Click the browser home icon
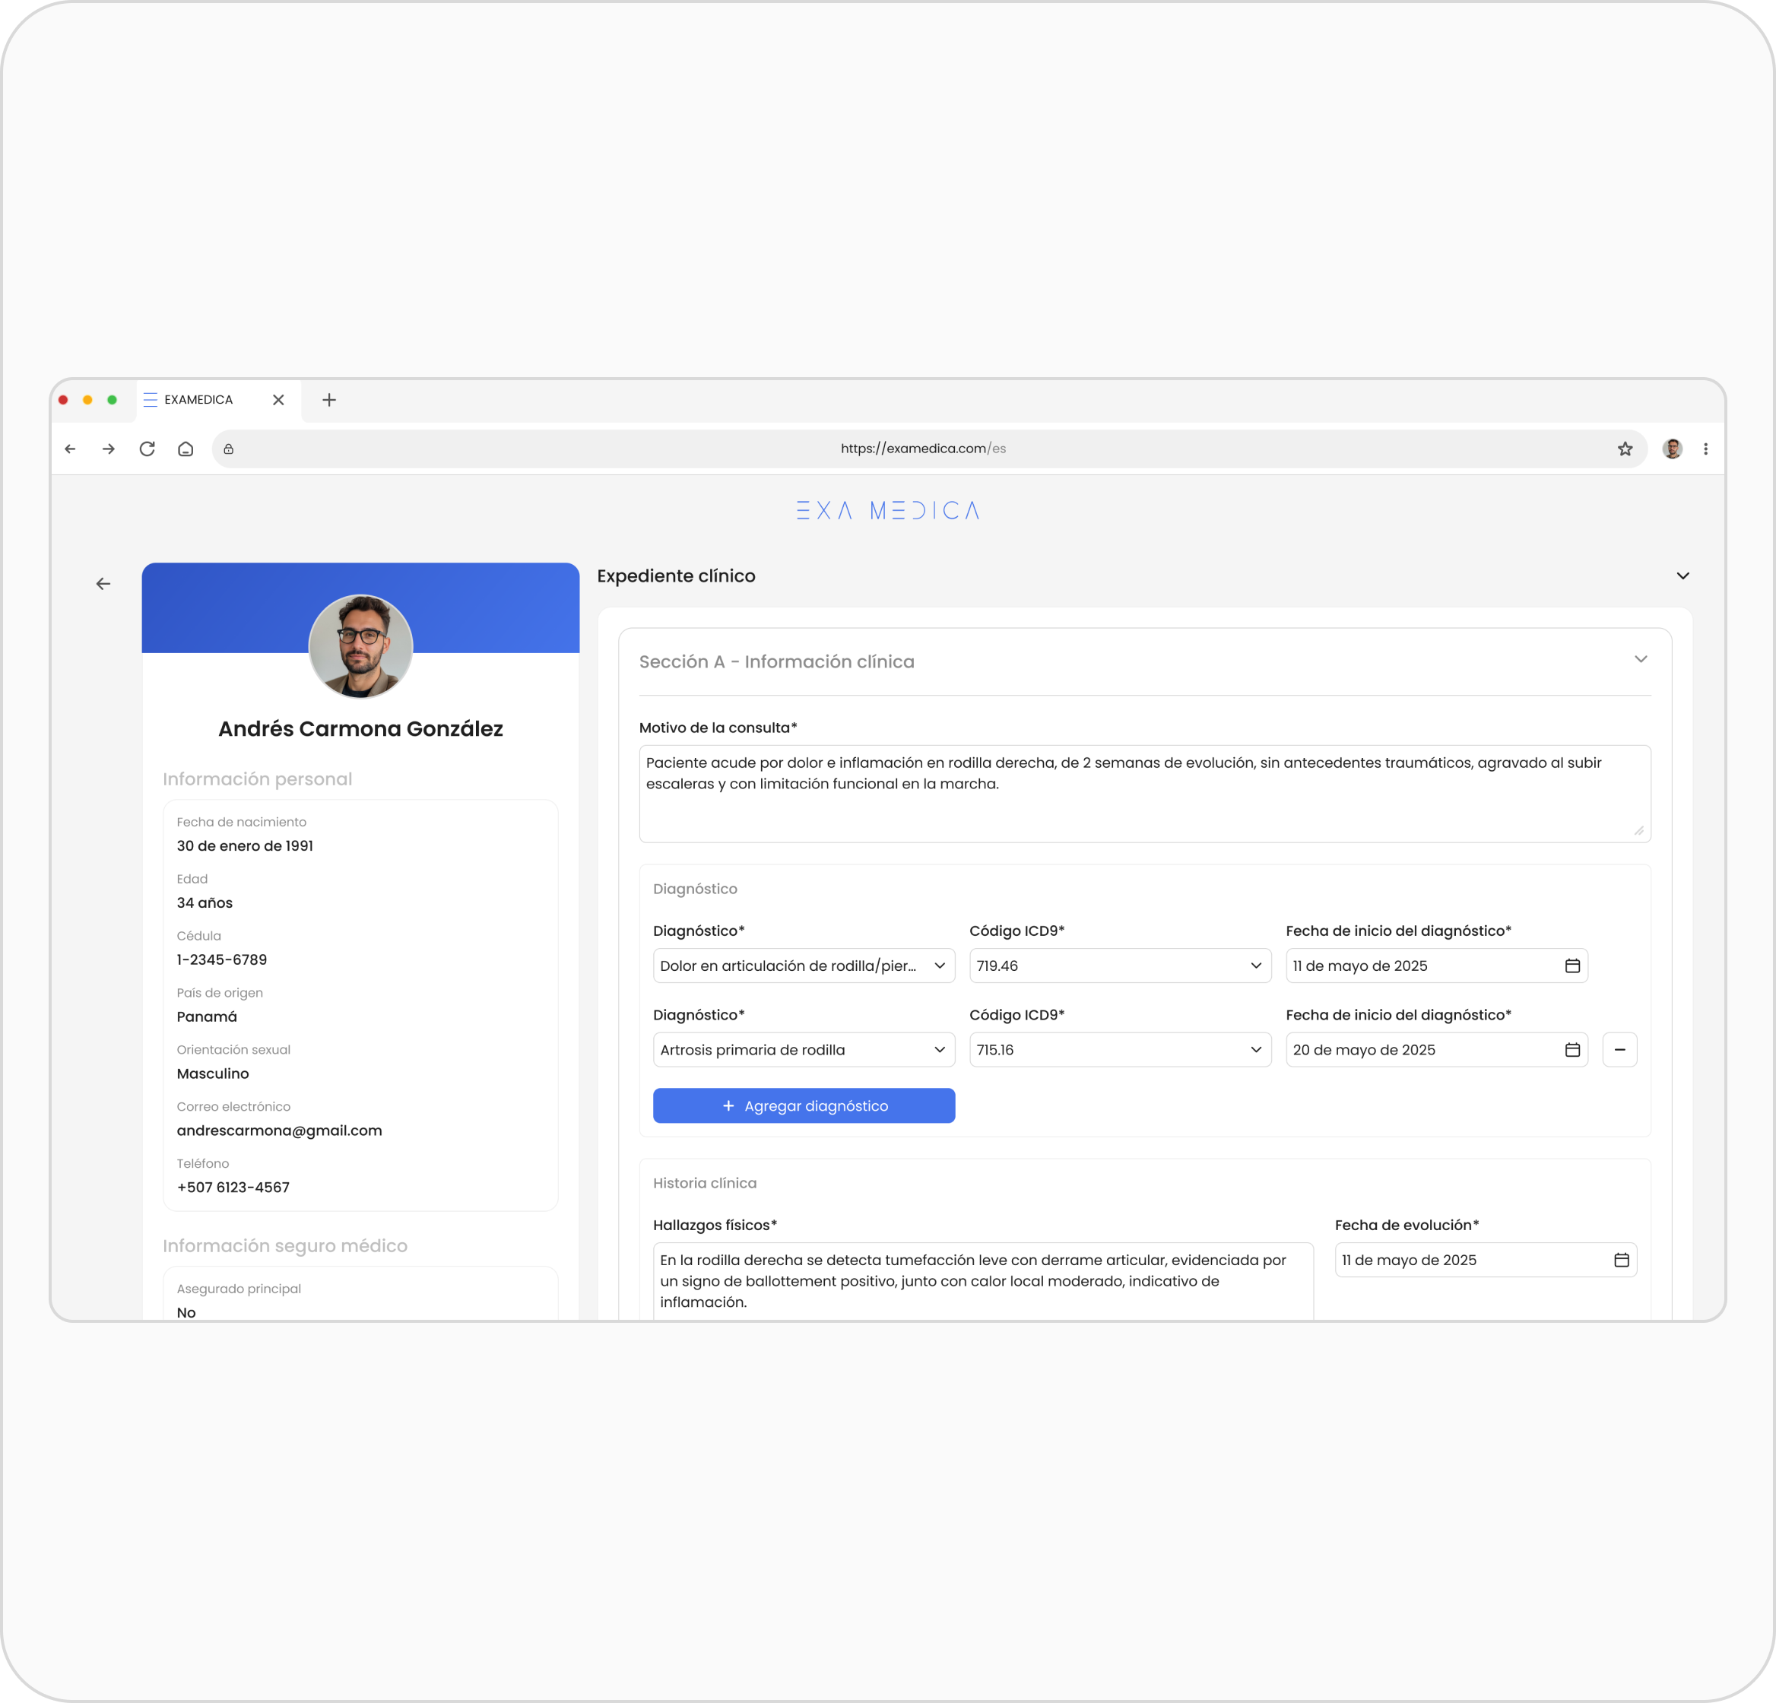Screen dimensions: 1776x1703 point(186,449)
